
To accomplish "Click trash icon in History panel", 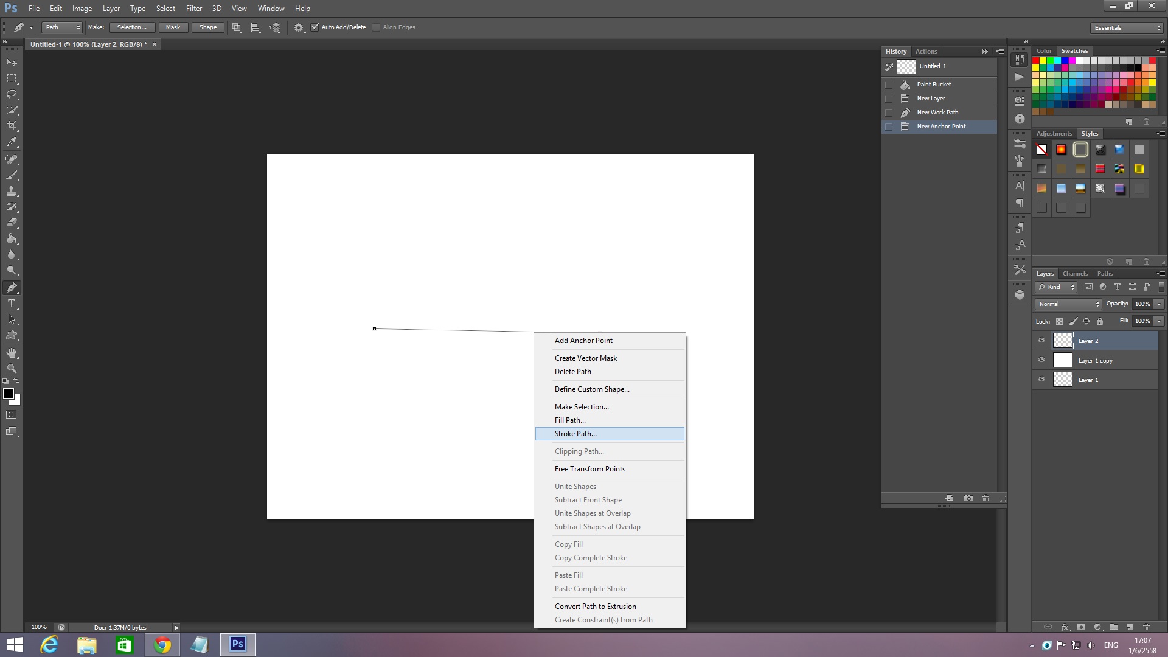I will 986,498.
